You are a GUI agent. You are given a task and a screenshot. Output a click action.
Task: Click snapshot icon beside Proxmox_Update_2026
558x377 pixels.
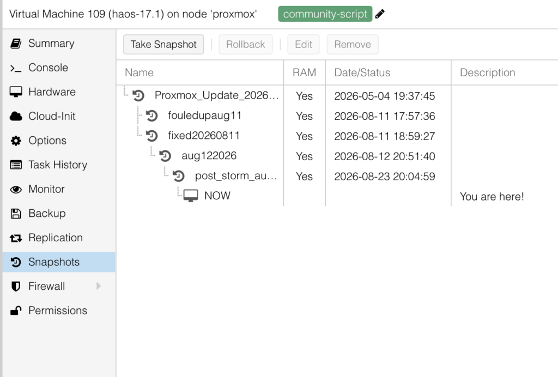[138, 95]
